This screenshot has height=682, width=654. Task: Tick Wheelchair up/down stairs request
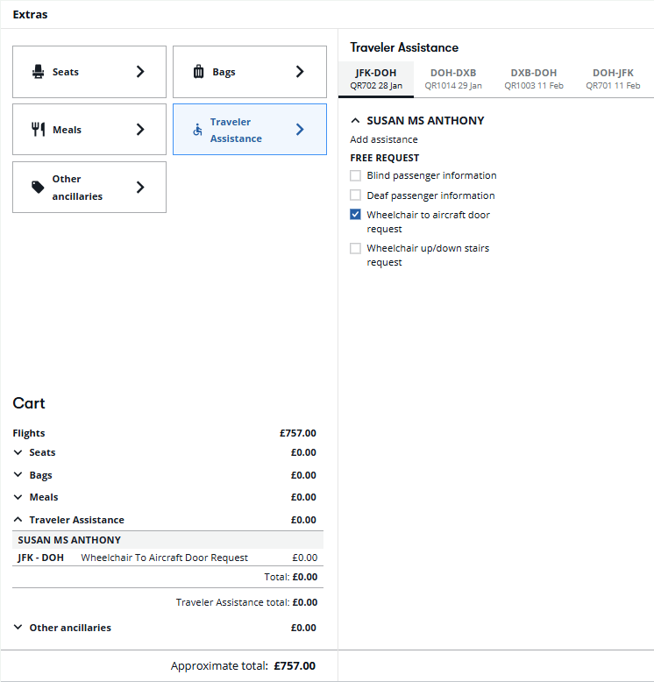[355, 248]
